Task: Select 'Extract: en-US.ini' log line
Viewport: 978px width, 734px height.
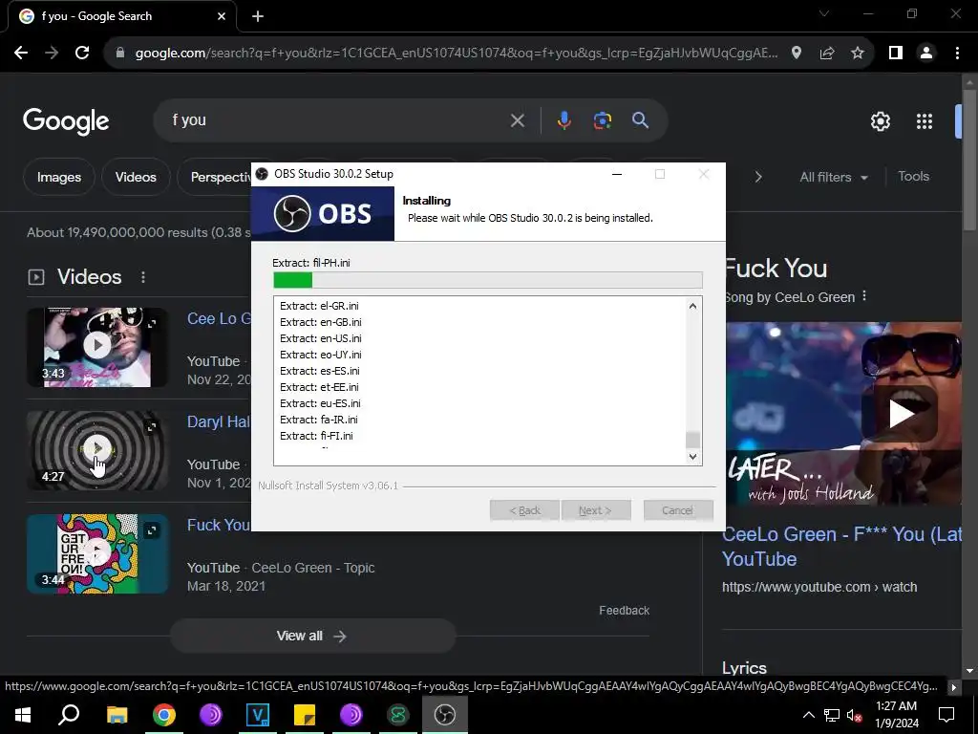Action: (x=321, y=338)
